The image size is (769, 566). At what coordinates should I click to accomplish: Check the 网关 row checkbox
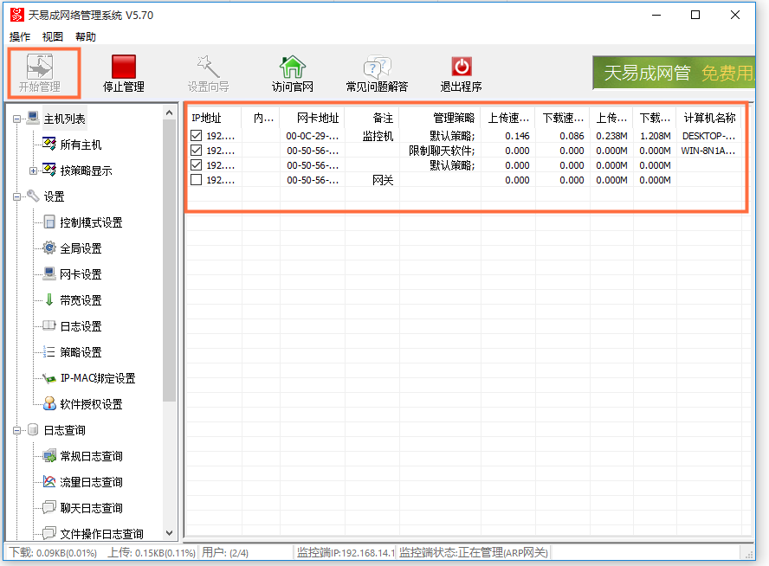click(x=197, y=180)
